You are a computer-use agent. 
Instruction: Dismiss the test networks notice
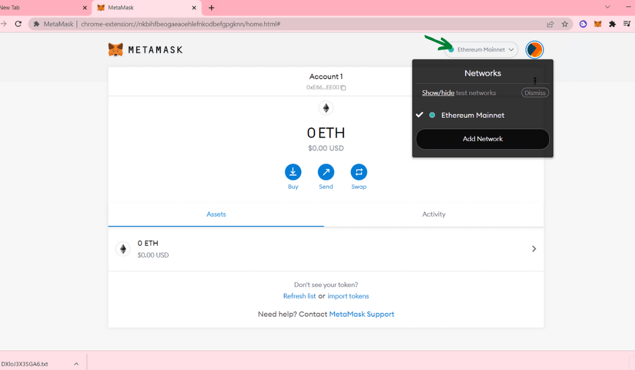pyautogui.click(x=535, y=92)
